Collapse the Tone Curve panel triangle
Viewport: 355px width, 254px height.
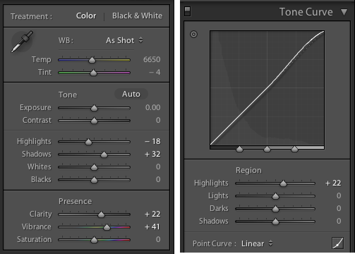pyautogui.click(x=344, y=12)
